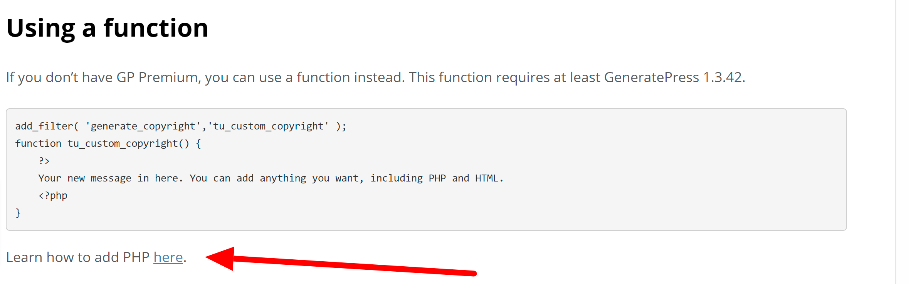
Task: Click the red arrowhead pointing at the link
Action: 220,258
